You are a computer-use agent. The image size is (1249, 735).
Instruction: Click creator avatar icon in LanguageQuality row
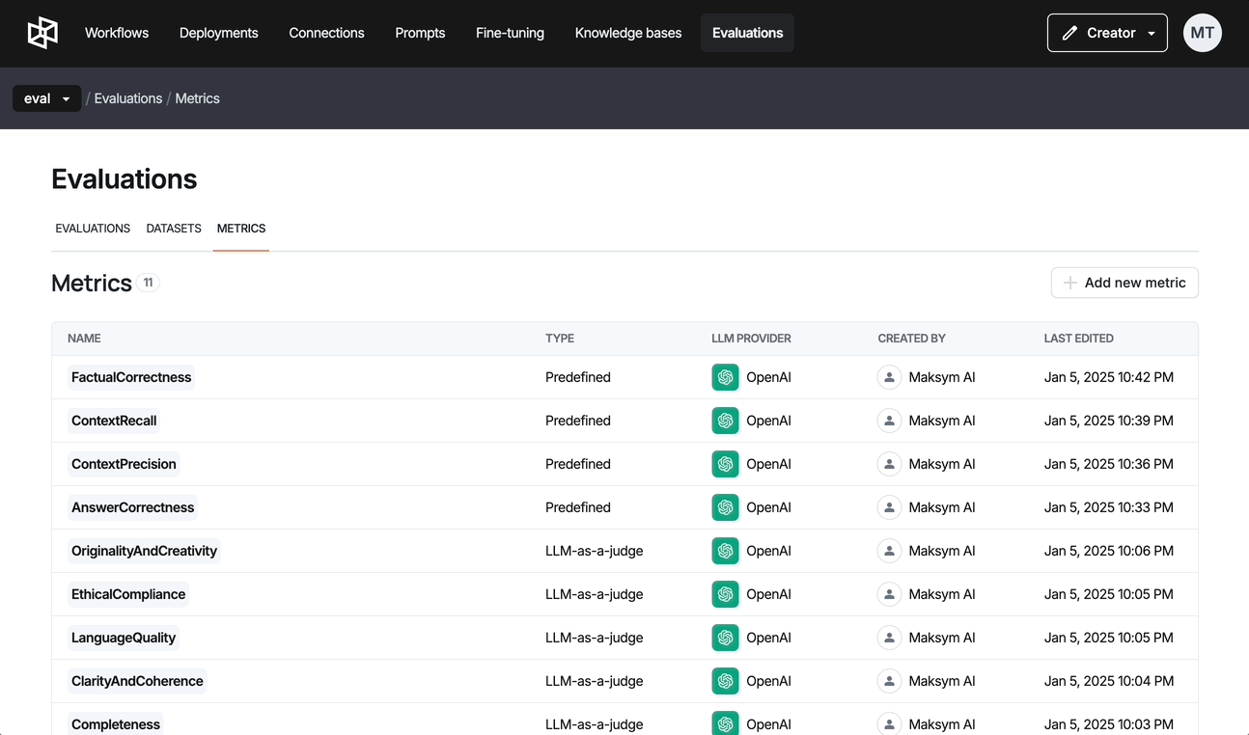point(889,638)
